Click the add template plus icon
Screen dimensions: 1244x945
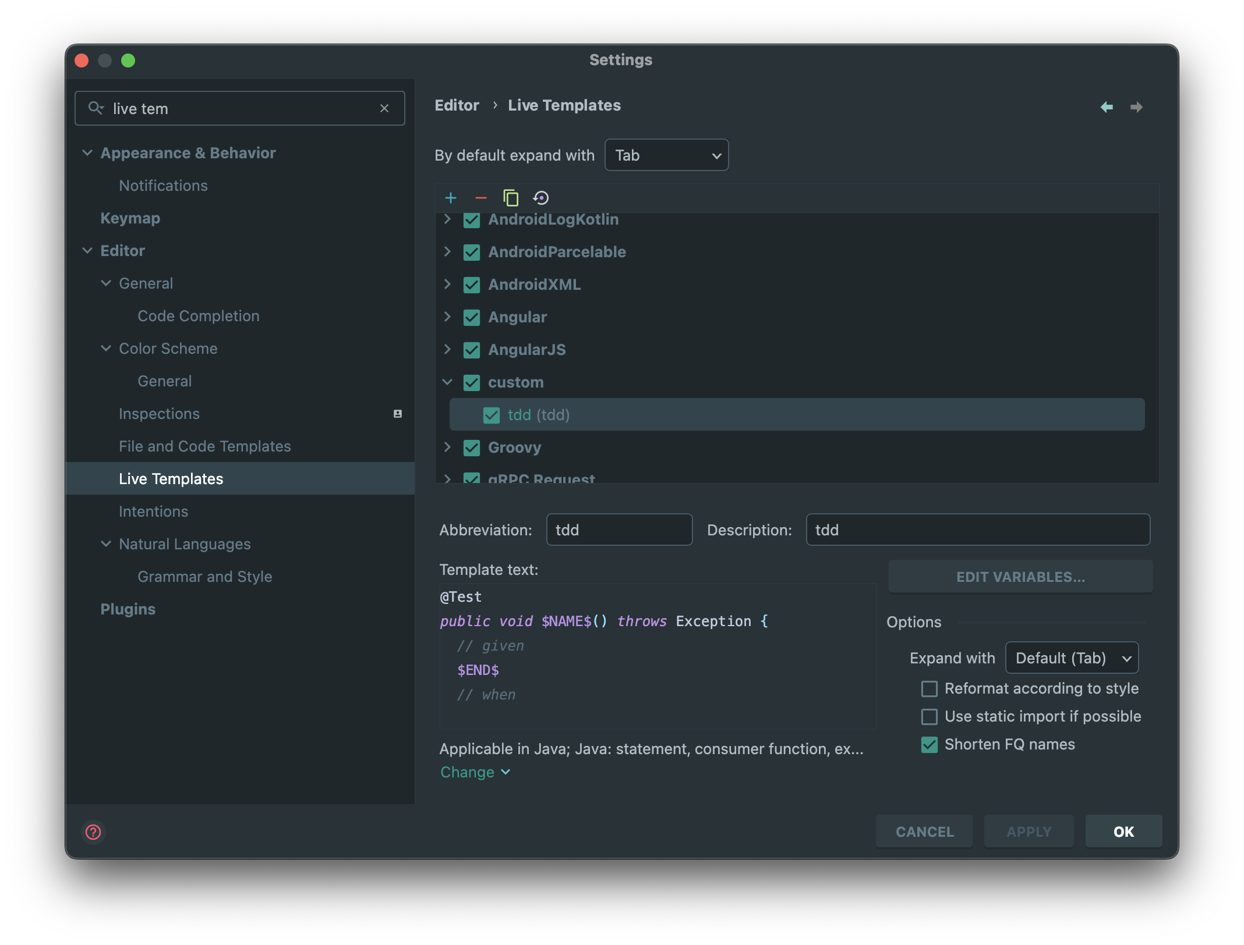click(450, 198)
